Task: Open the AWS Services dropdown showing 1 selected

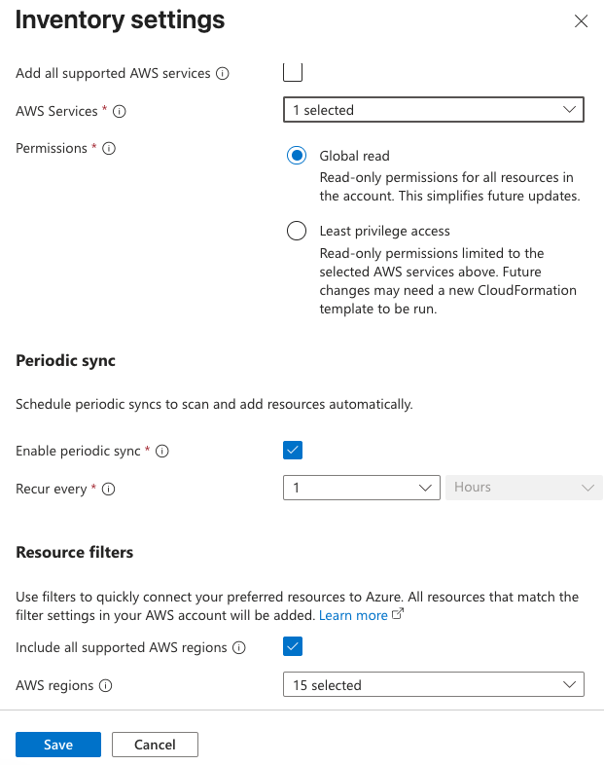Action: click(433, 110)
